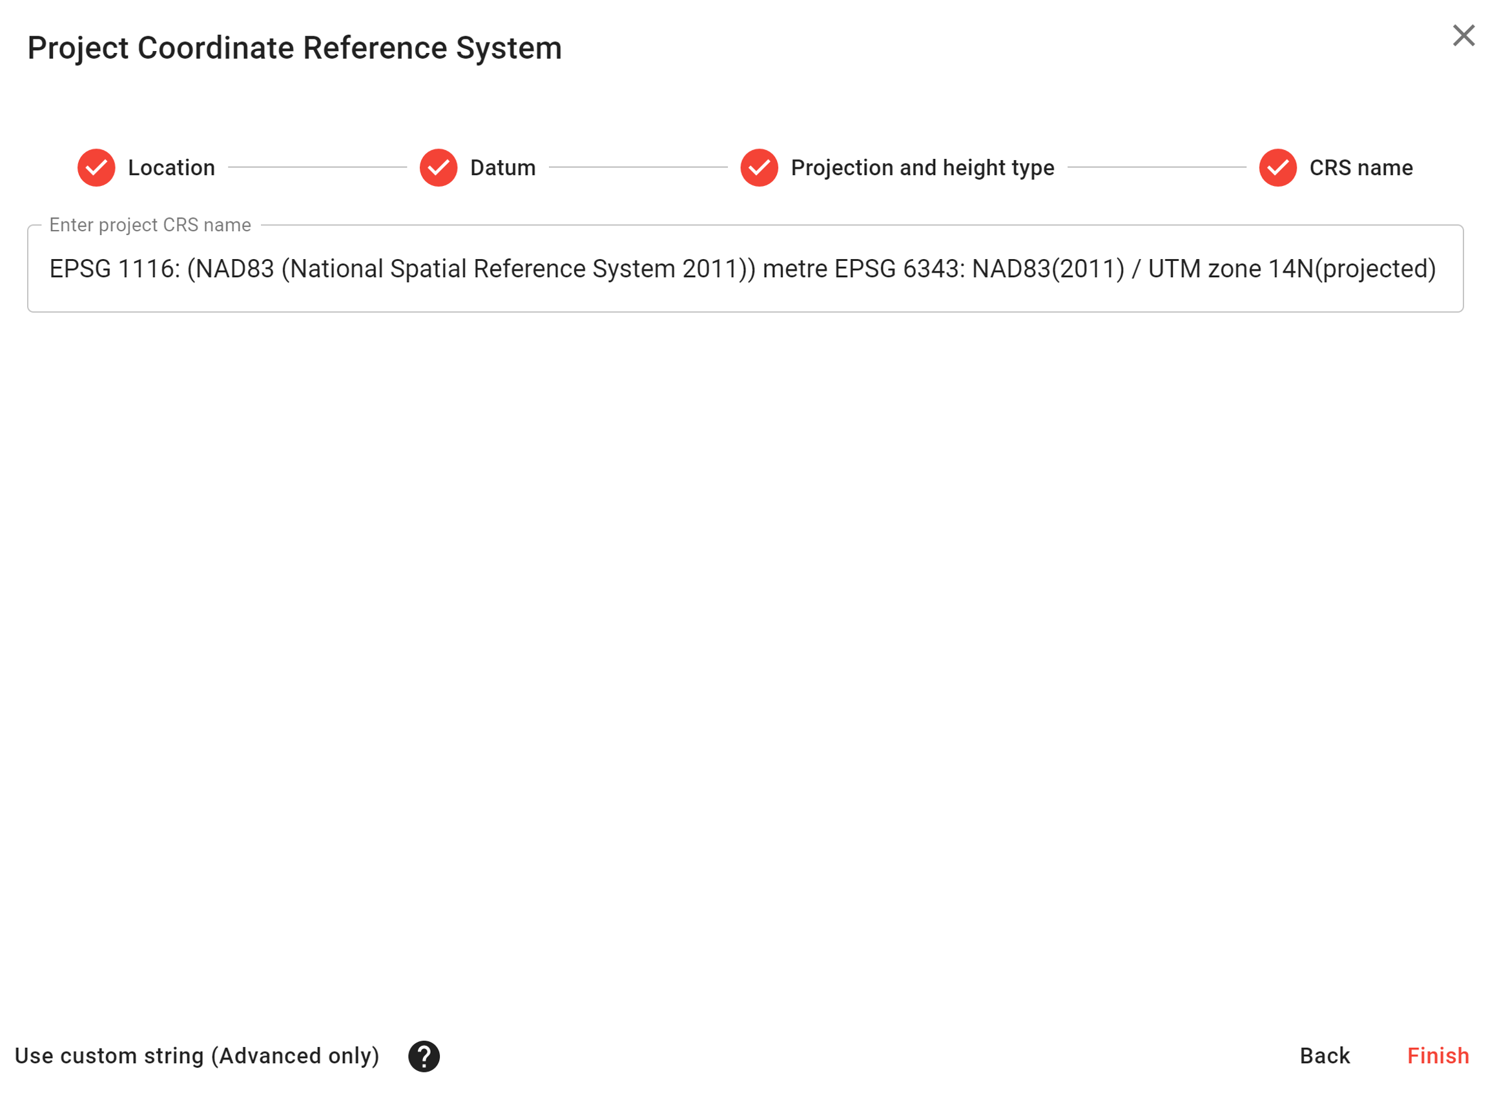This screenshot has height=1093, width=1488.
Task: Select the CRS name step label
Action: coord(1360,168)
